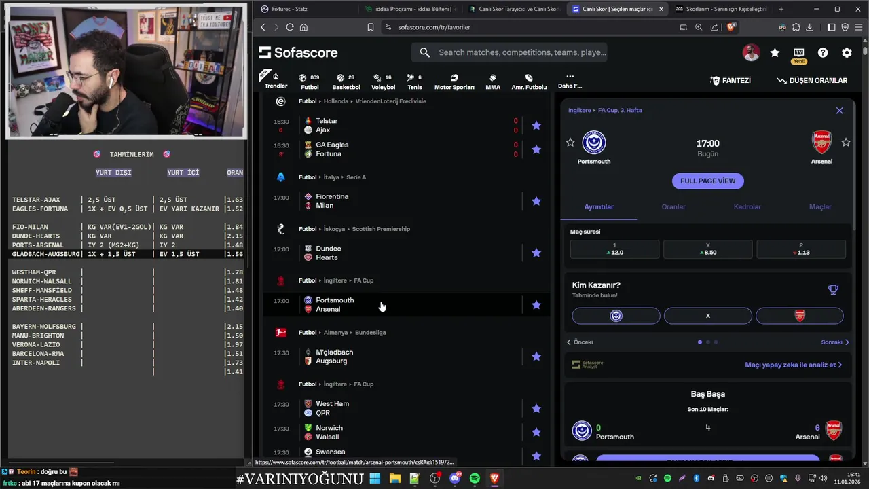Vote X draw in Kim Kazanır
The image size is (869, 489).
click(x=708, y=316)
